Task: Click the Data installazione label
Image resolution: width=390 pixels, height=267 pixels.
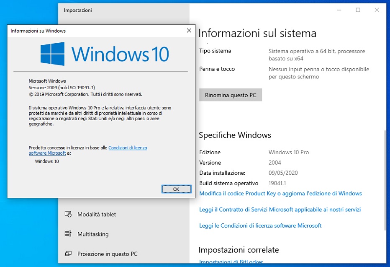Action: 222,173
